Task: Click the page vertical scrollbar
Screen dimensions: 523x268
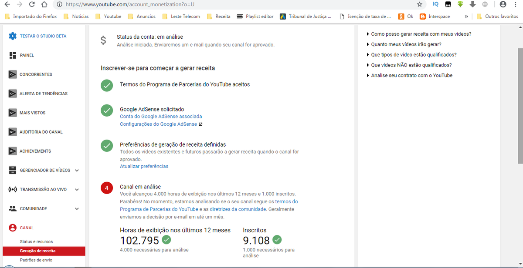Action: [x=520, y=105]
